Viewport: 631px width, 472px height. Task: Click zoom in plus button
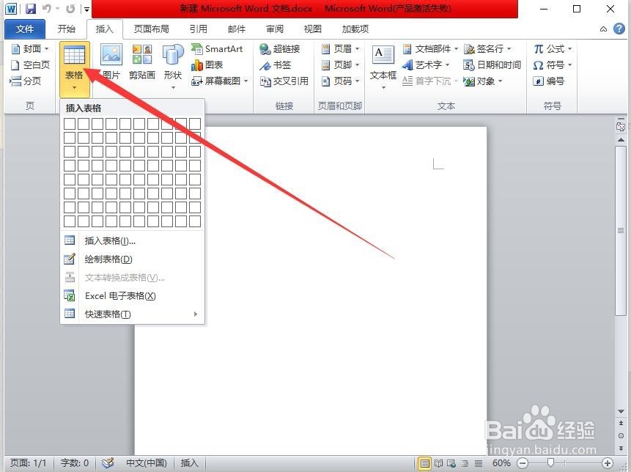pyautogui.click(x=608, y=463)
